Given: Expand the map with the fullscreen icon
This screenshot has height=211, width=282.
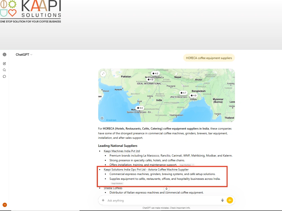Looking at the screenshot, I should [103, 74].
